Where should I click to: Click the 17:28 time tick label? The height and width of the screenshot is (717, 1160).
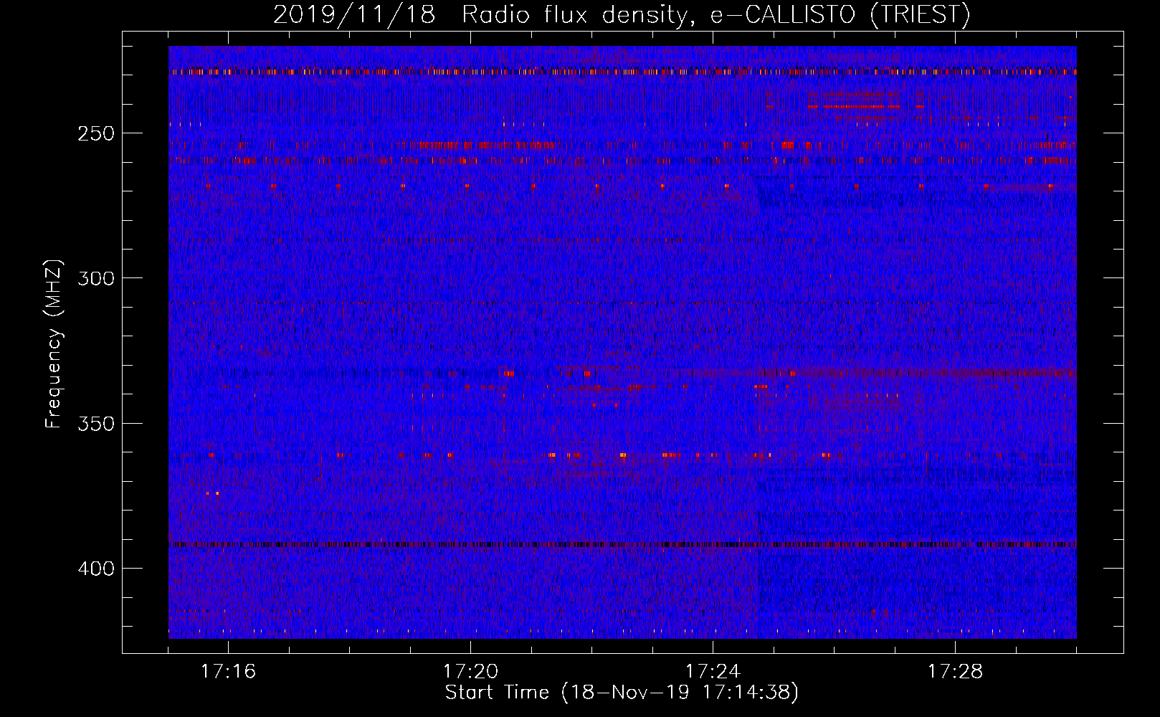[x=955, y=671]
